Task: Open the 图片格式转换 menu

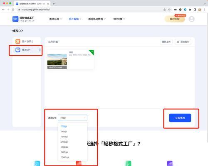Action: pos(97,19)
